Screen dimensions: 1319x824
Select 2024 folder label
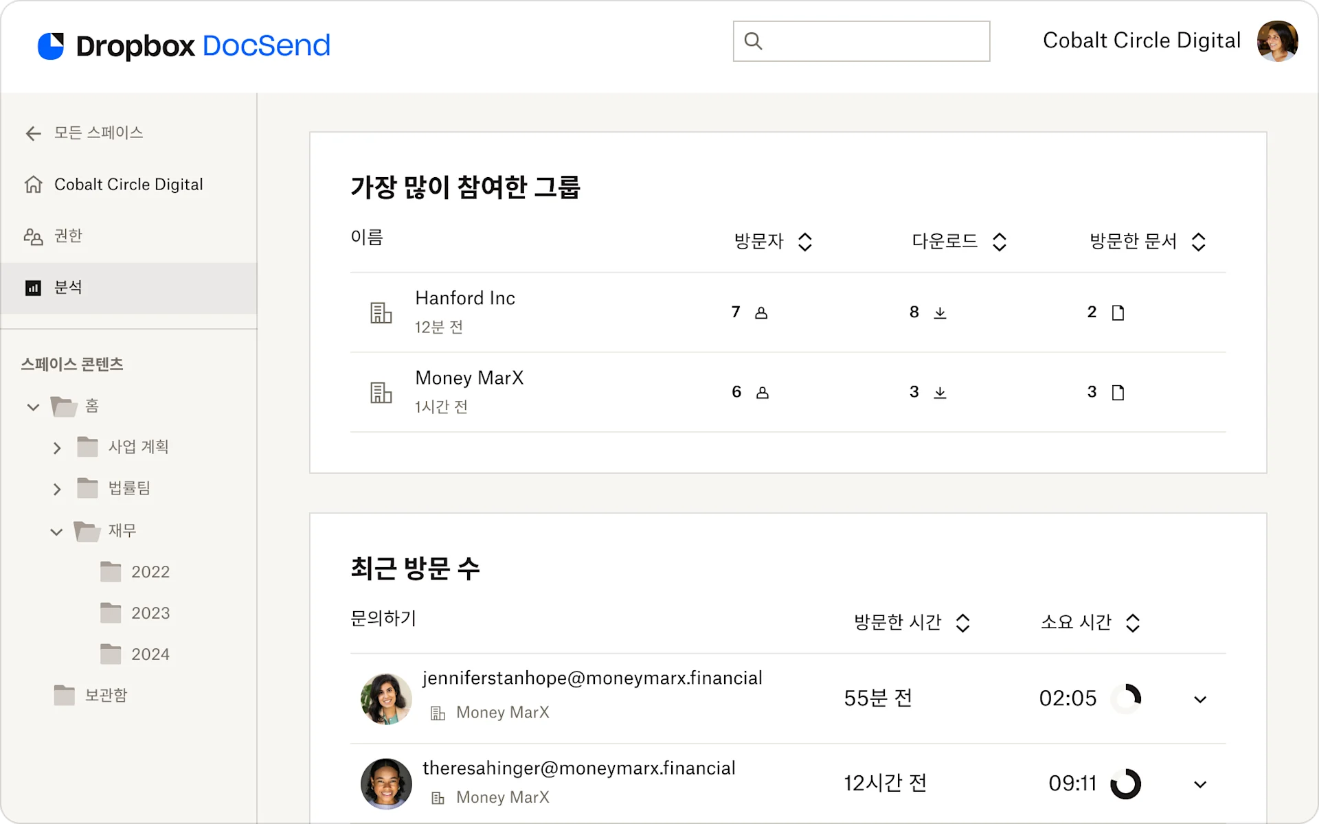click(150, 654)
